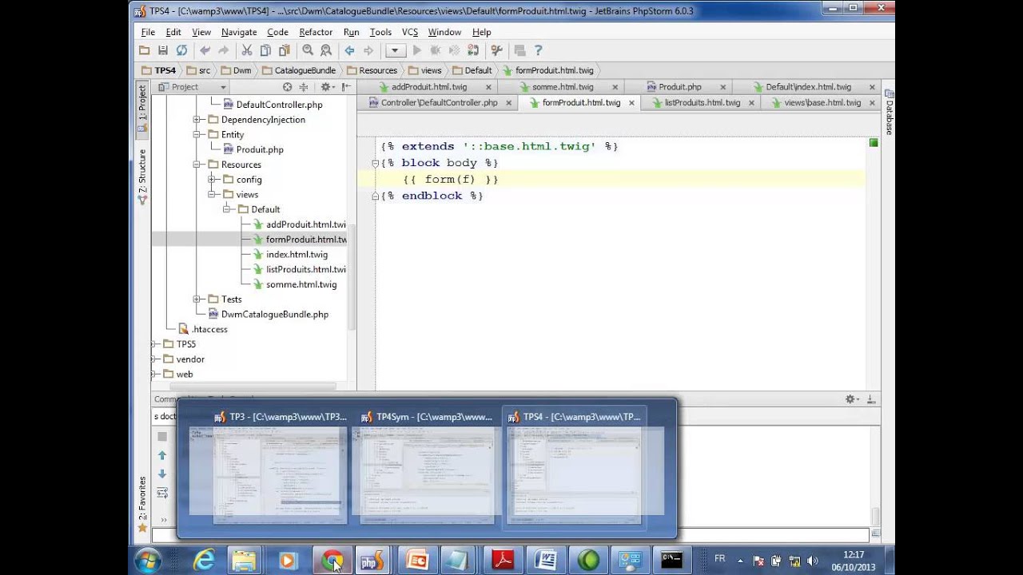The height and width of the screenshot is (575, 1023).
Task: Open Project panel gear settings
Action: (x=326, y=87)
